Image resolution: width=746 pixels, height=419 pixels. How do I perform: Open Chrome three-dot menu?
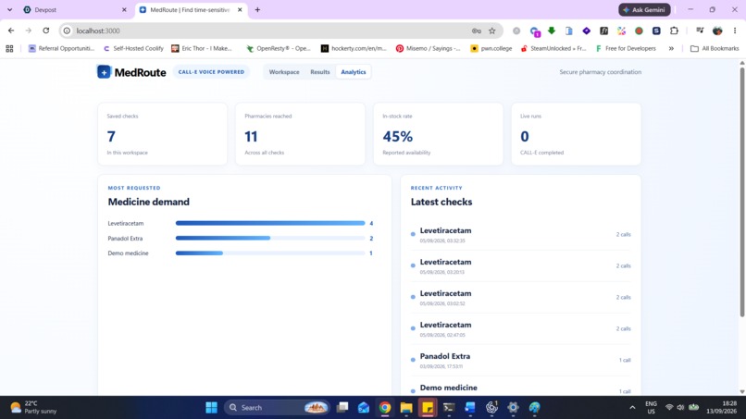click(735, 31)
